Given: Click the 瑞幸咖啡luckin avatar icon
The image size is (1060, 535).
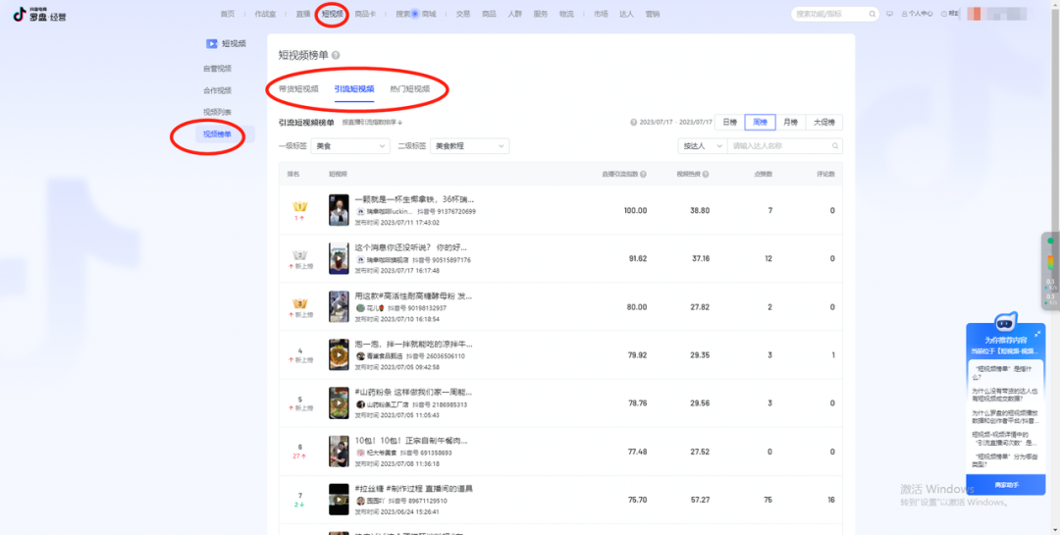Looking at the screenshot, I should pyautogui.click(x=360, y=212).
